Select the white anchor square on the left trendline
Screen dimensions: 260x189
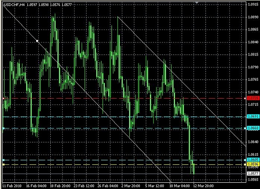(37, 41)
